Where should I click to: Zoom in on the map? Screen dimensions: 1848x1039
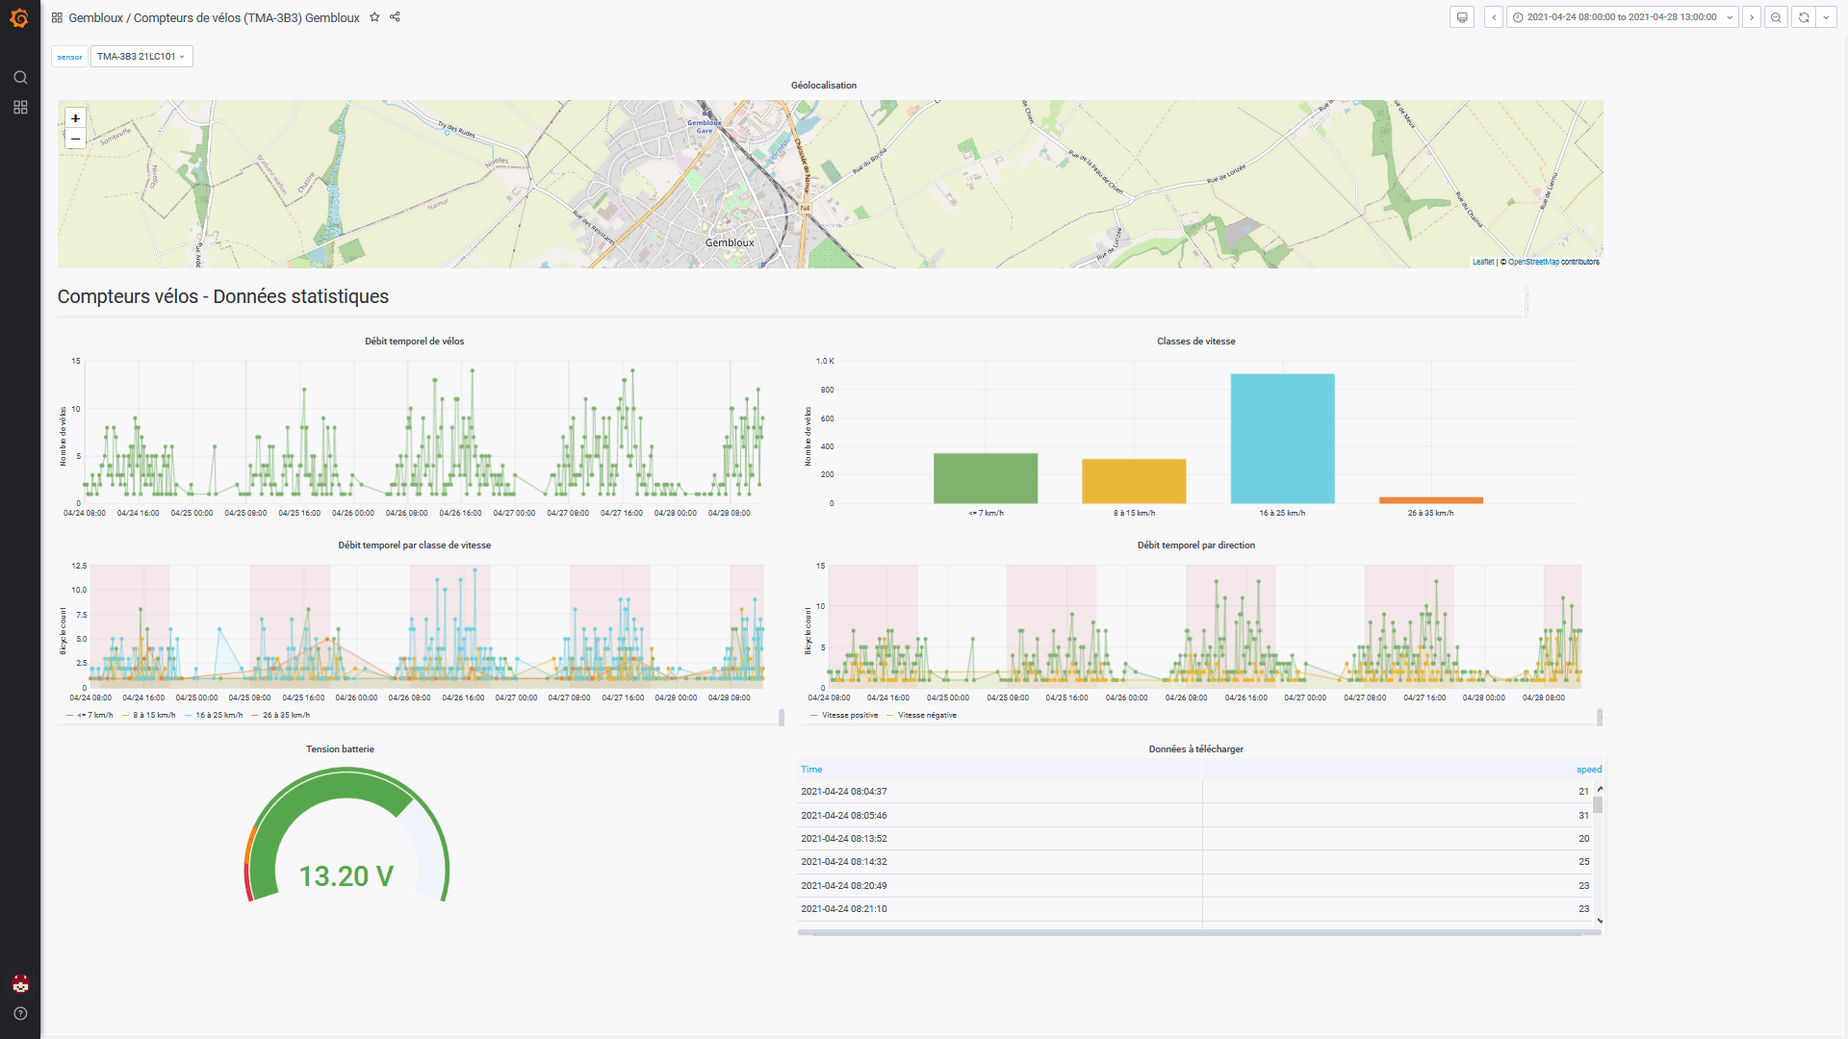[75, 118]
